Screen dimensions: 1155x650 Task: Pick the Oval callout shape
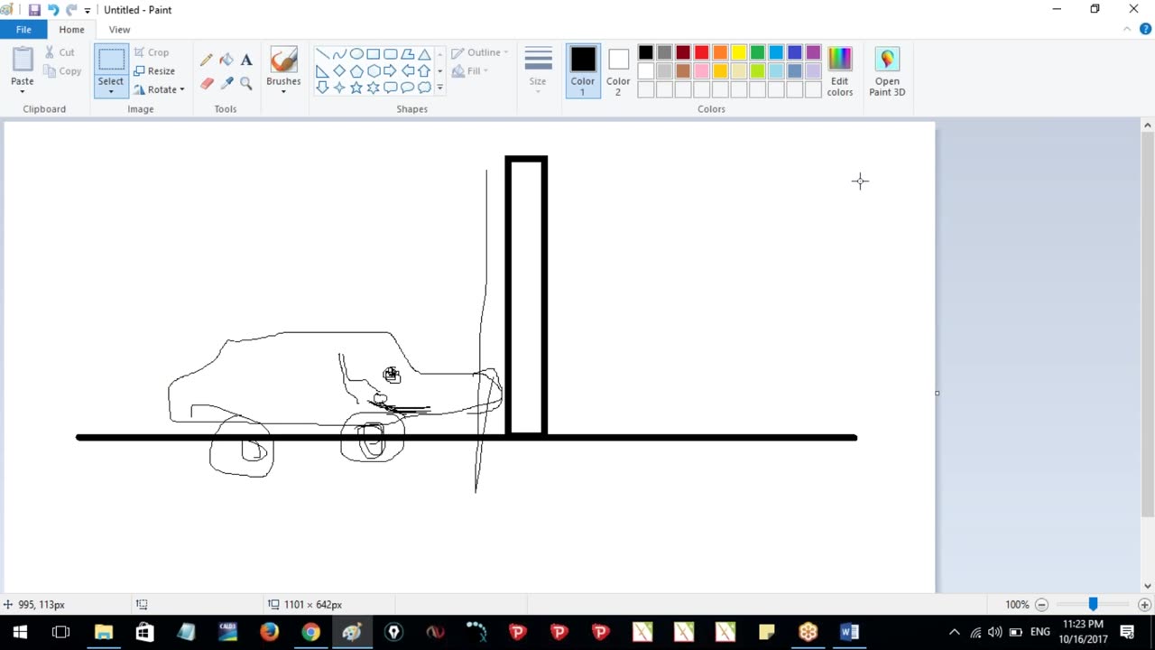[407, 88]
